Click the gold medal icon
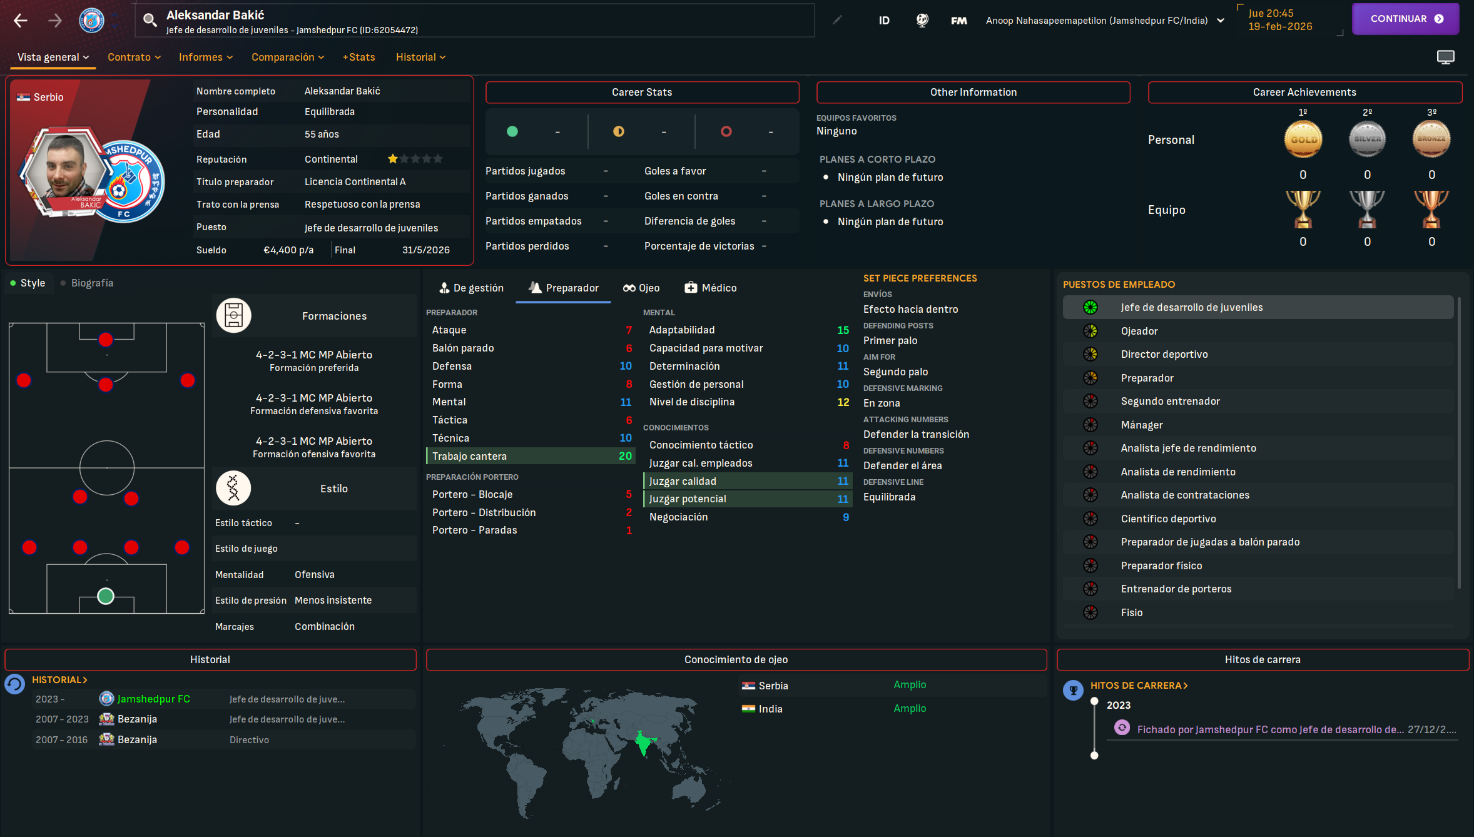1474x837 pixels. click(x=1303, y=139)
